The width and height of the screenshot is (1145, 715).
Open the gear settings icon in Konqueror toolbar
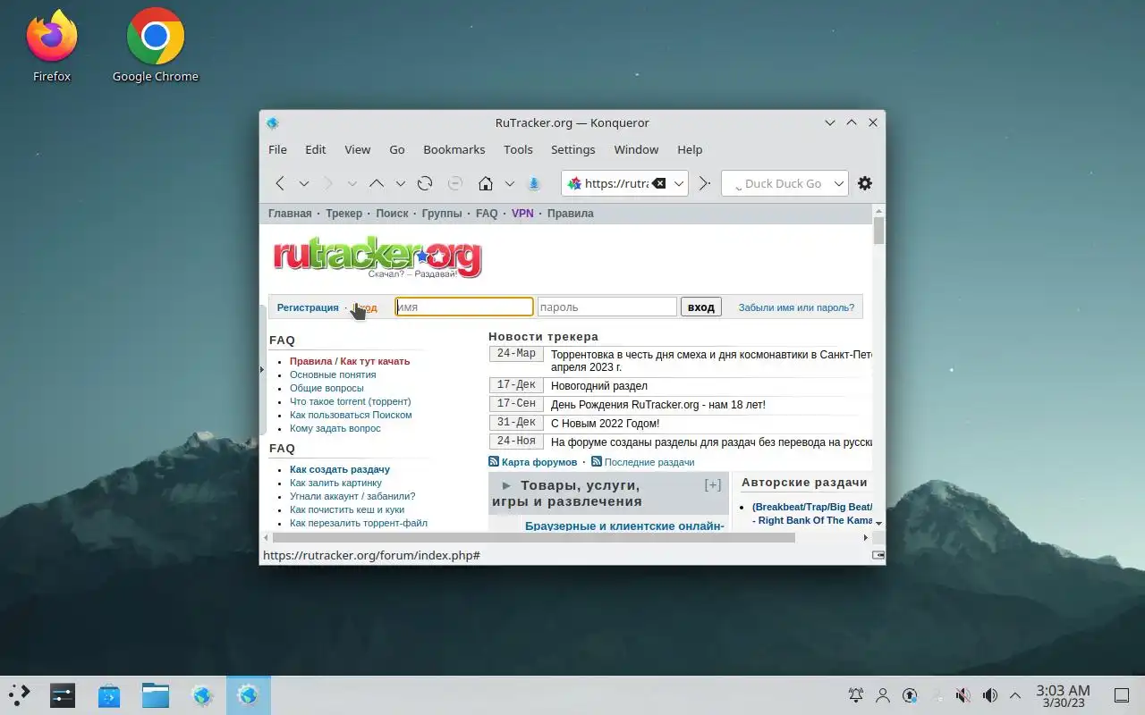(865, 183)
